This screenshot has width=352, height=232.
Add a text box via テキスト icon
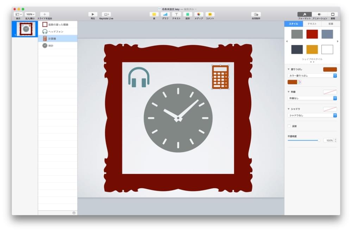(x=176, y=14)
